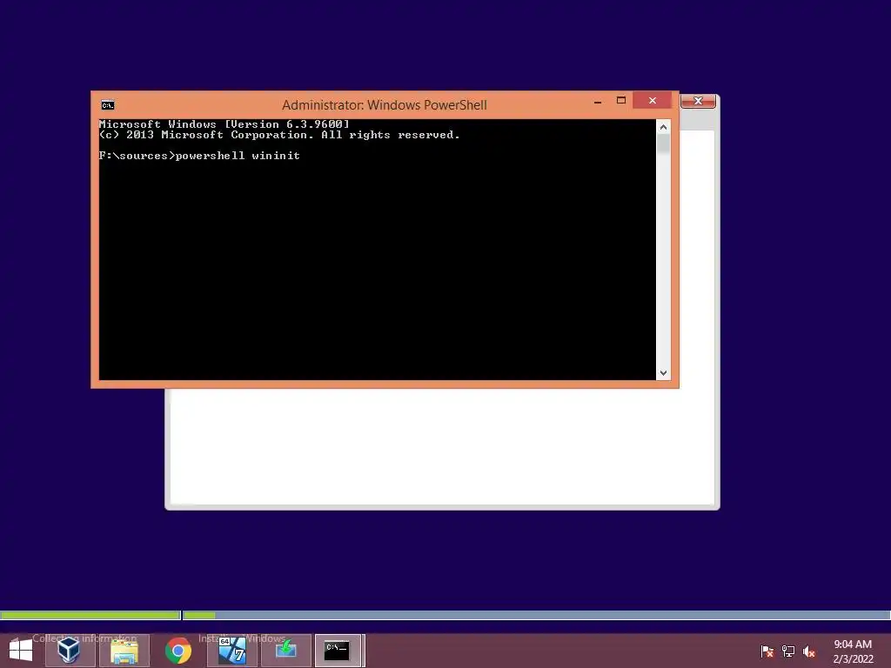Open the Windows Start button
Screen dimensions: 891x668
21,651
